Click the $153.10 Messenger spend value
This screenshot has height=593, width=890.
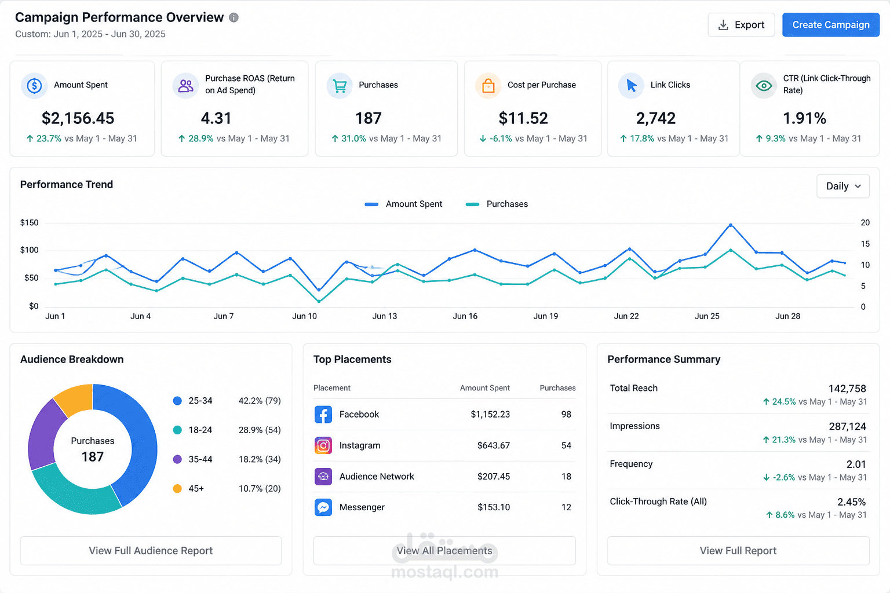click(x=494, y=507)
